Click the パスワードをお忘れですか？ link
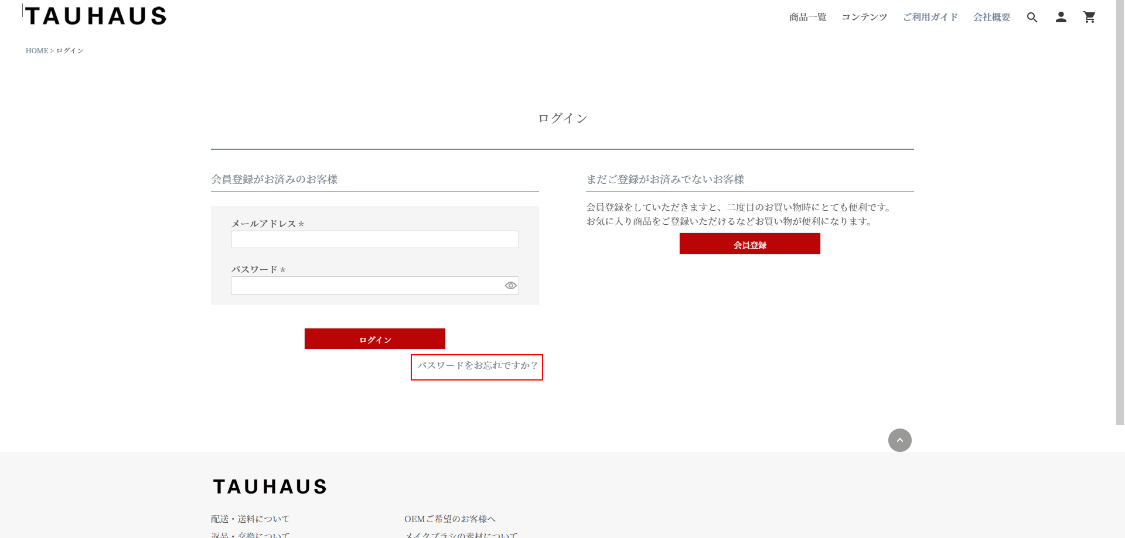The image size is (1125, 538). coord(477,366)
